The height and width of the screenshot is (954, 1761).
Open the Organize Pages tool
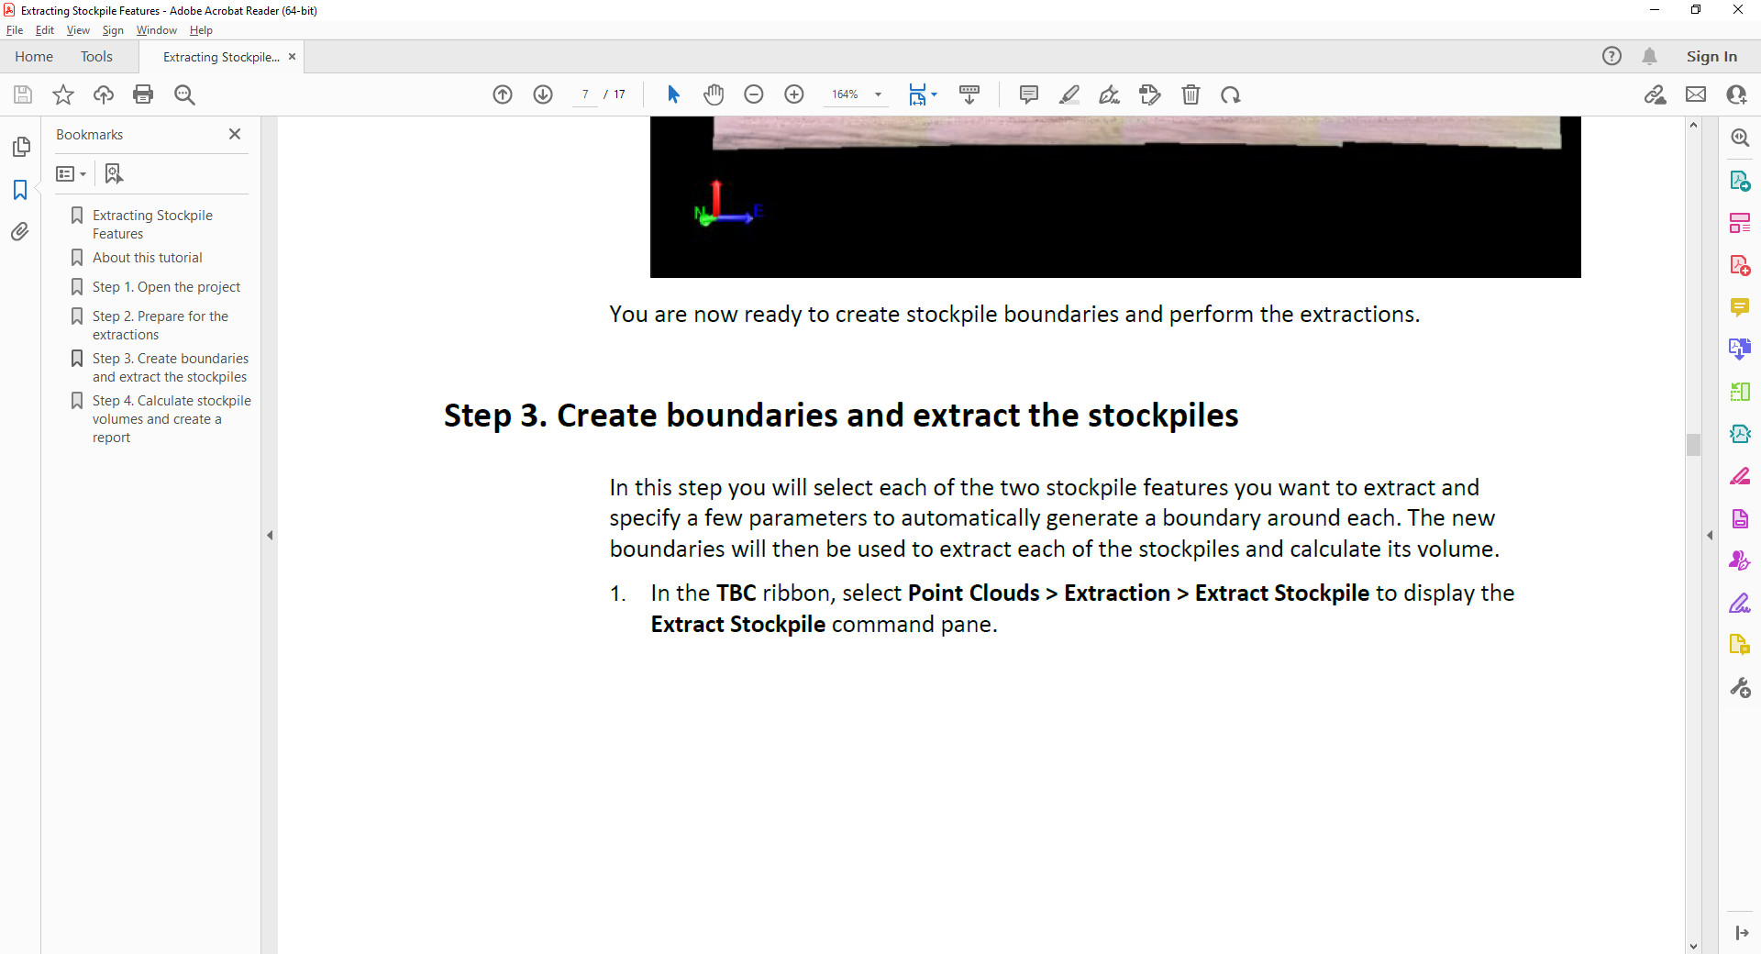click(x=1740, y=223)
